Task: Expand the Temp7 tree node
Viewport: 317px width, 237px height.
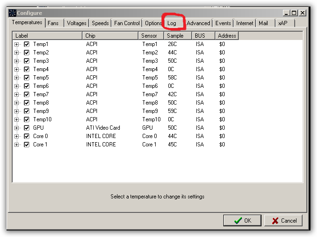Action: pos(17,94)
